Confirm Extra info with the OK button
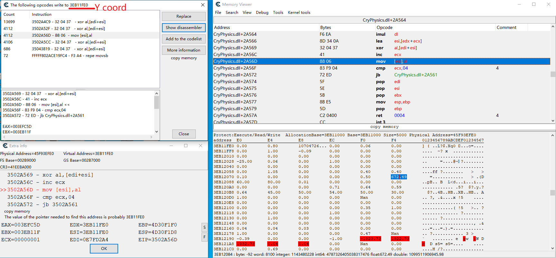 [x=104, y=249]
